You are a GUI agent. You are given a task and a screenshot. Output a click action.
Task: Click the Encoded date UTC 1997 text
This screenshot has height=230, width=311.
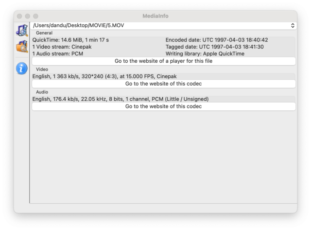click(x=217, y=40)
